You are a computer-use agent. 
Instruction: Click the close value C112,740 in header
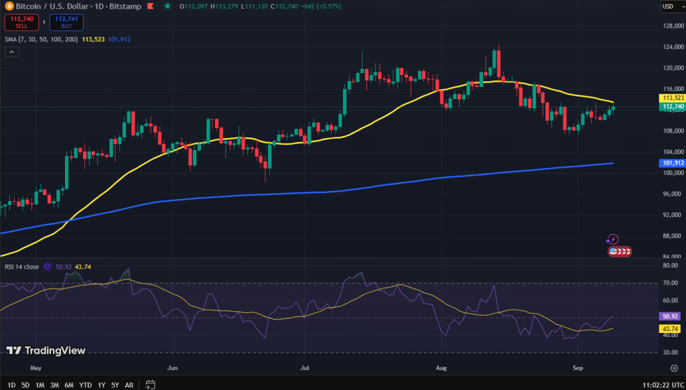(284, 7)
